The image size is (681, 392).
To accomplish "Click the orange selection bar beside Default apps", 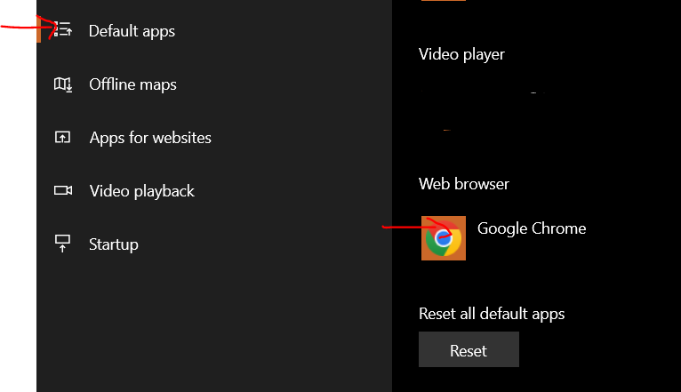I will (38, 31).
